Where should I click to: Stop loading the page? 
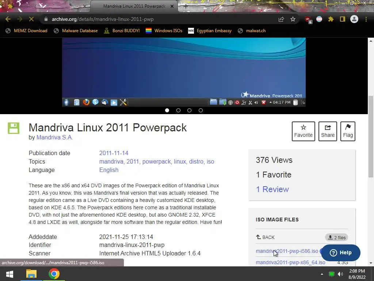point(31,19)
